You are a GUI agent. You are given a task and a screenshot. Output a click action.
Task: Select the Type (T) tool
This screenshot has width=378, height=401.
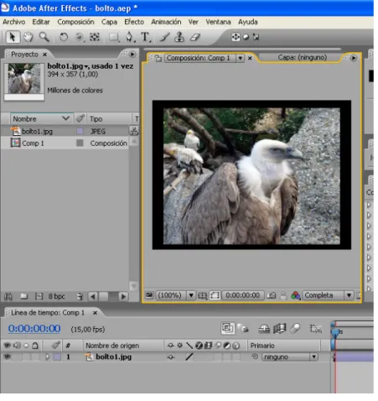click(x=146, y=37)
